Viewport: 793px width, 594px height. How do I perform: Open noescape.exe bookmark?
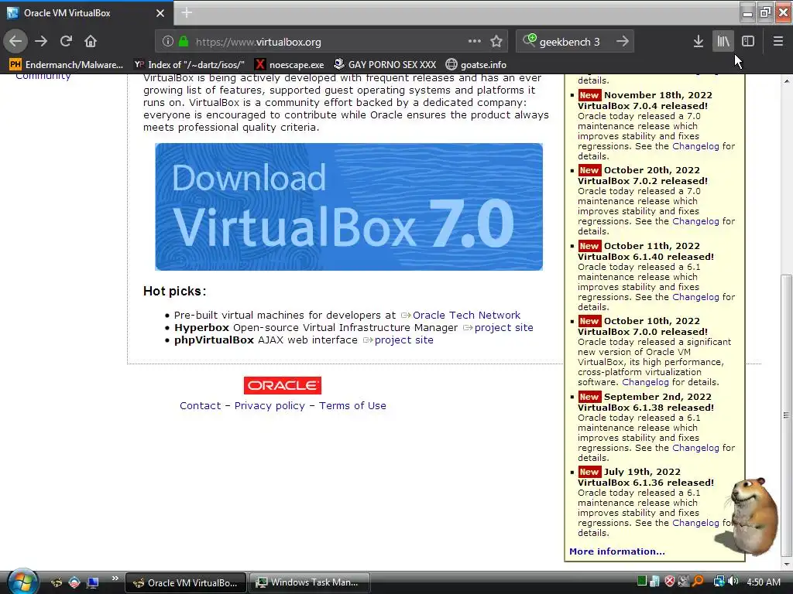click(290, 65)
